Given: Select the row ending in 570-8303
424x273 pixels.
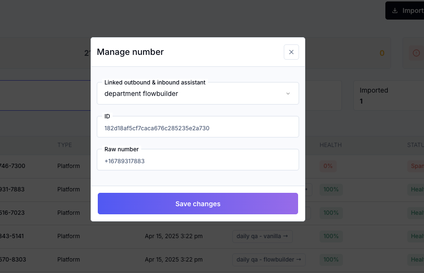Looking at the screenshot, I should click(212, 260).
